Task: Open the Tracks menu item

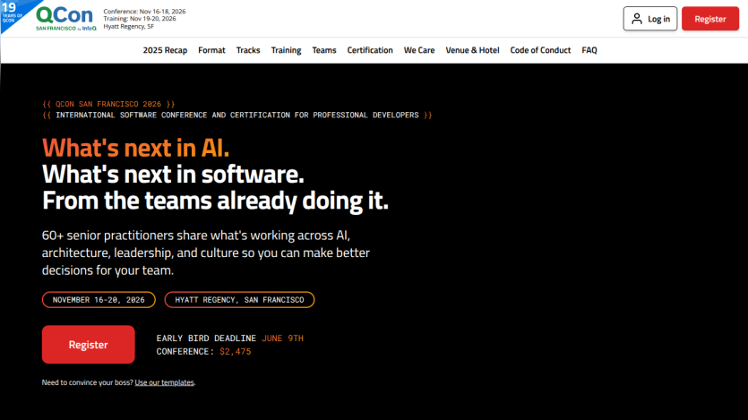Action: tap(248, 50)
